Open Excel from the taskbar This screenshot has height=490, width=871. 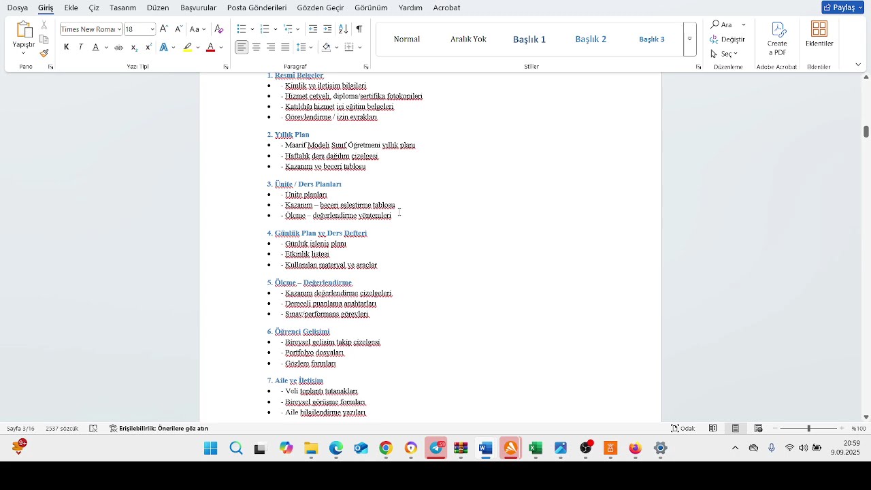click(x=536, y=448)
